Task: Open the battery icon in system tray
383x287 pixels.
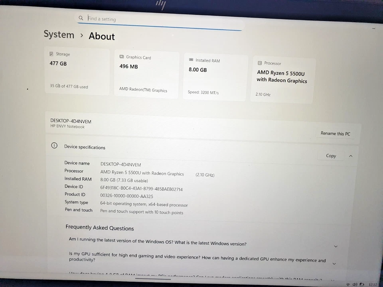Action: [x=361, y=284]
